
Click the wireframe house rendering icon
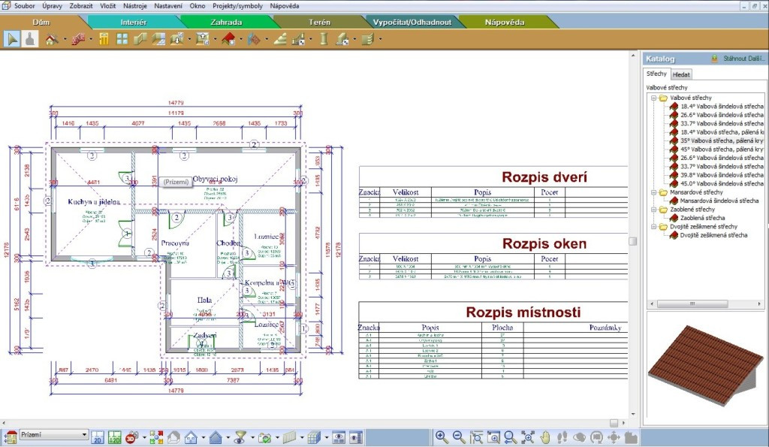click(173, 437)
